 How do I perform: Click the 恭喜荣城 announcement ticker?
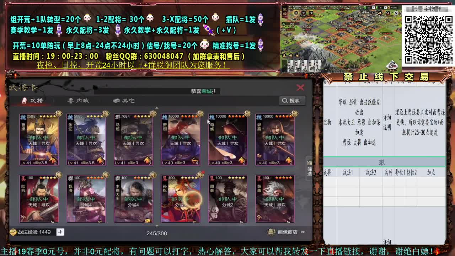(203, 91)
